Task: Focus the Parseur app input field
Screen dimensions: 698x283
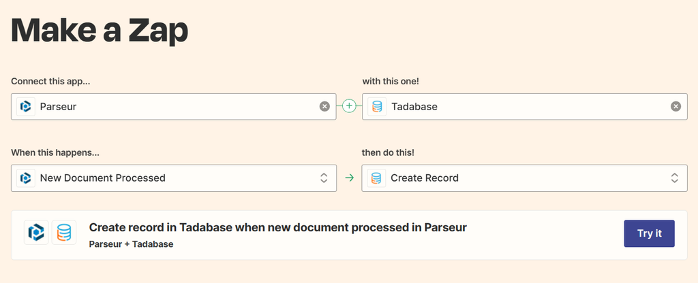Action: click(174, 107)
